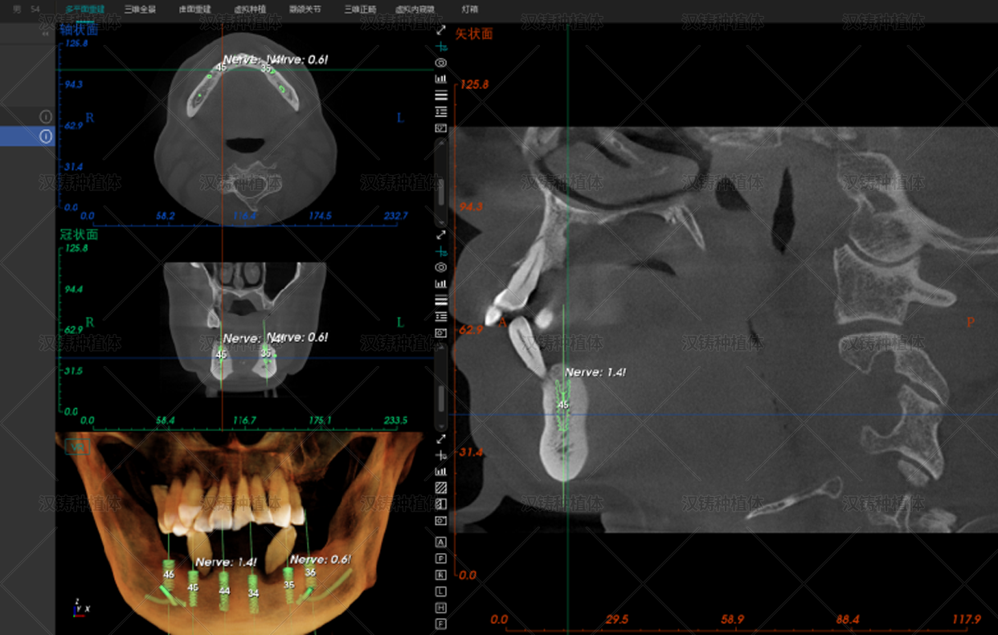
Task: Maximize the axial (轴状面) view with the expand arrows
Action: 440,30
